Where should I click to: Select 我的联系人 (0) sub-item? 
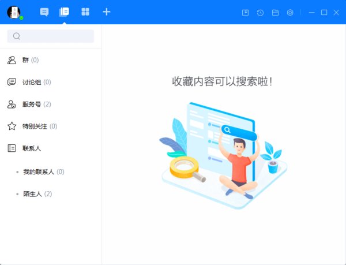51,172
